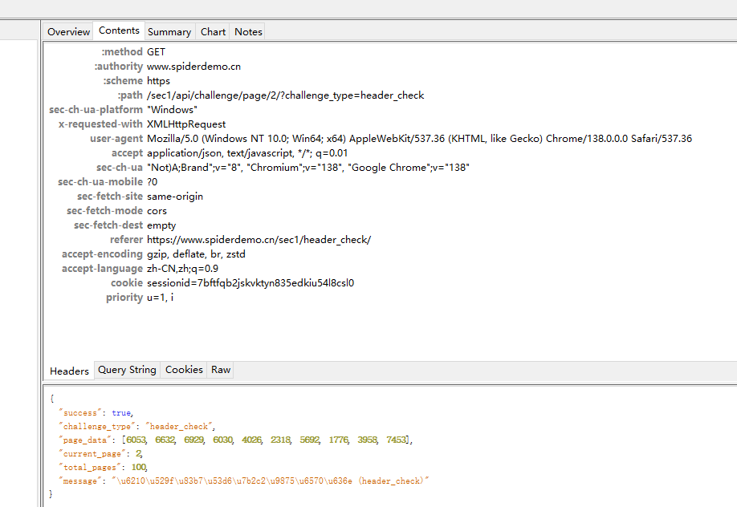Select the Headers sub-tab
The height and width of the screenshot is (507, 737).
[70, 371]
